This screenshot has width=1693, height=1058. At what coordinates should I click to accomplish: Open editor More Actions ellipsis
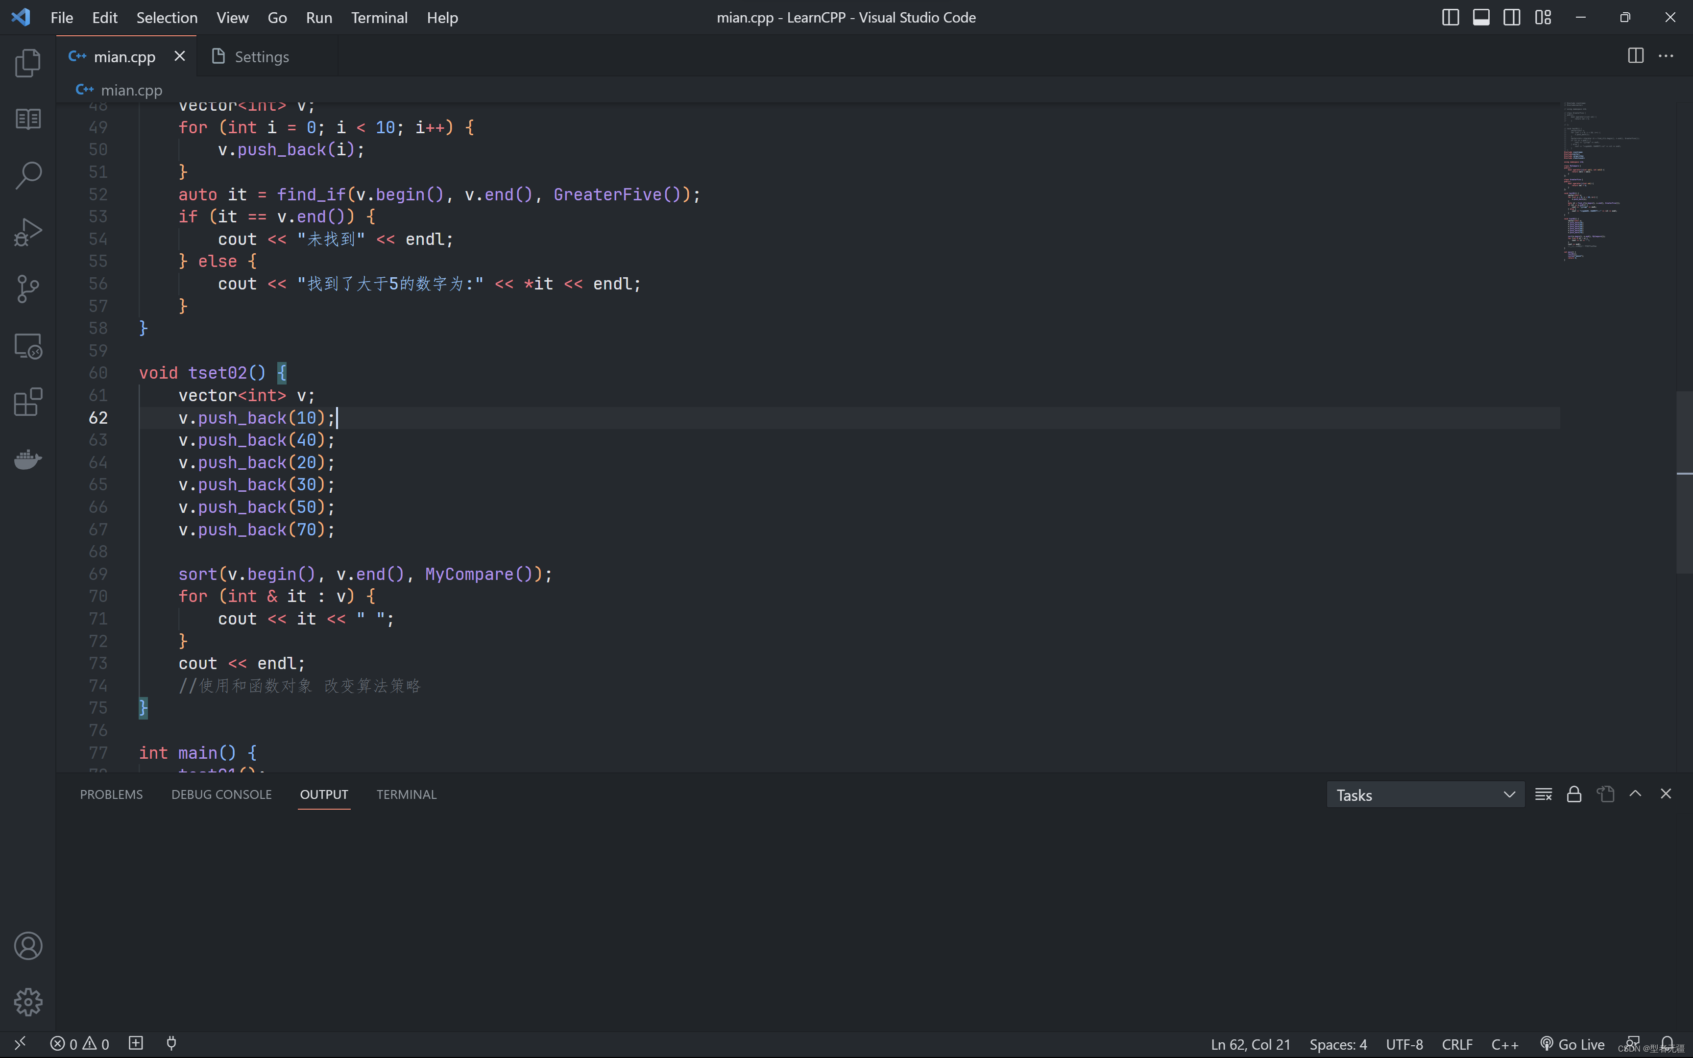click(x=1666, y=56)
